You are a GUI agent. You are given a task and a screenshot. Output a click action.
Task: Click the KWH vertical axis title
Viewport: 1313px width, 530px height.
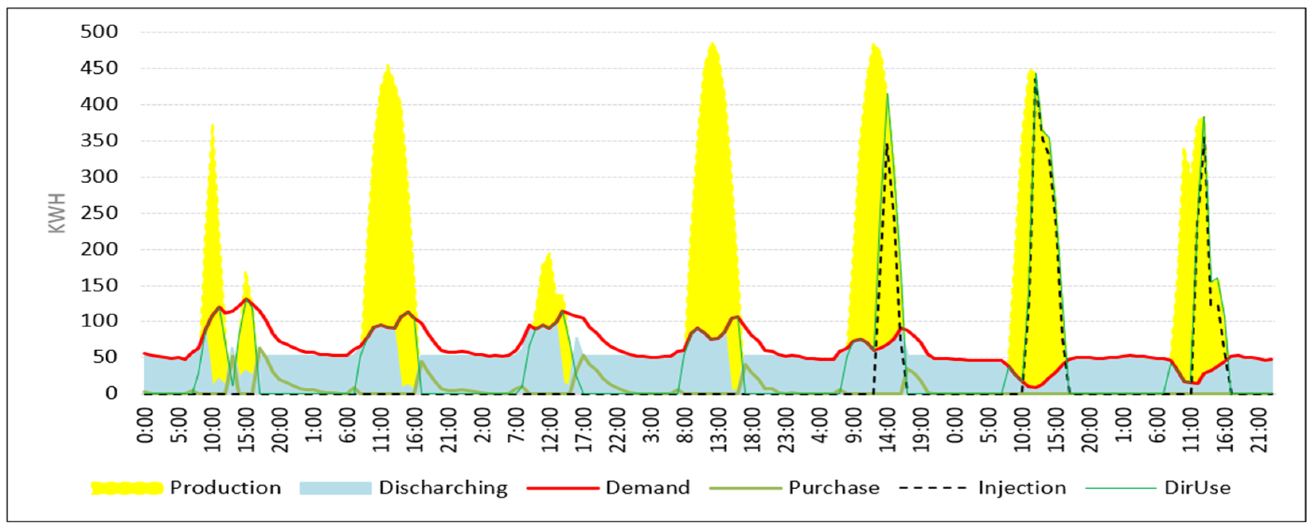(x=57, y=213)
